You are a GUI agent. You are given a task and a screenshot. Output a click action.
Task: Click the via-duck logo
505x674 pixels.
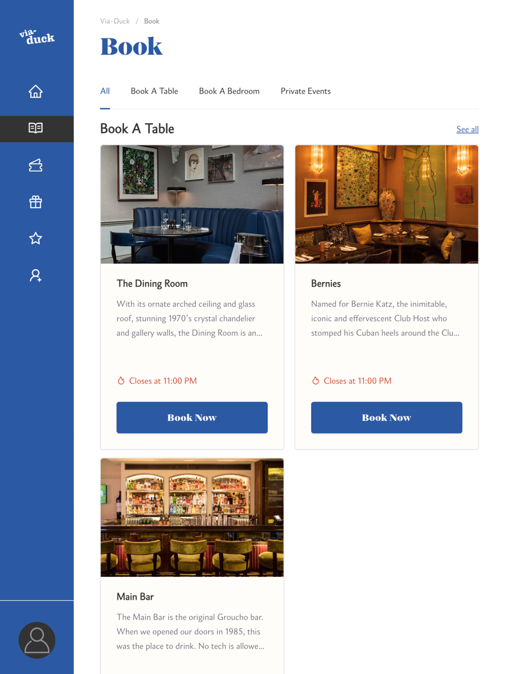pos(37,37)
